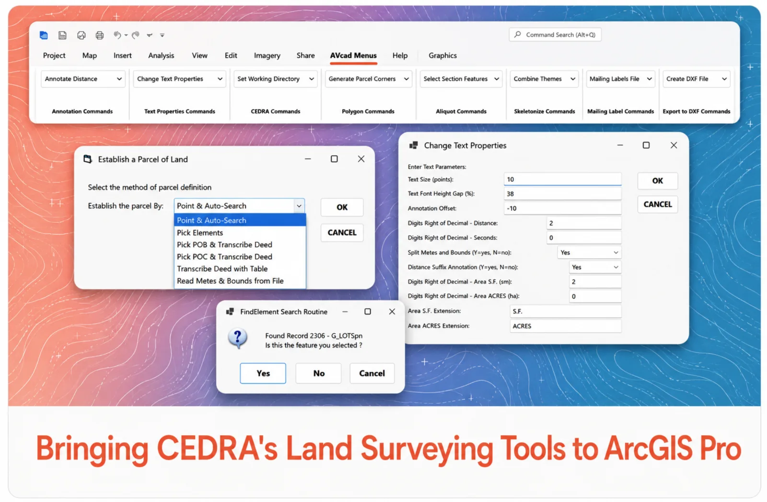Minimize the Establish a Parcel of Land dialog
Image resolution: width=767 pixels, height=502 pixels.
tap(308, 159)
